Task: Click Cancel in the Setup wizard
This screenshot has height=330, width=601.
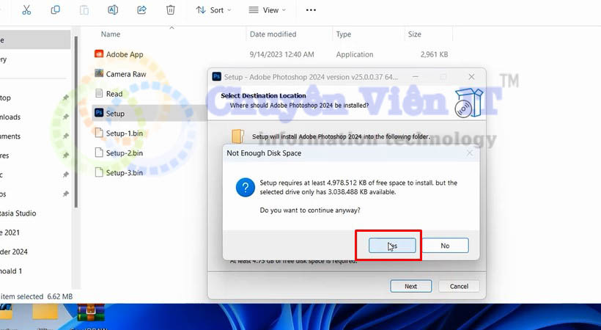Action: (459, 286)
